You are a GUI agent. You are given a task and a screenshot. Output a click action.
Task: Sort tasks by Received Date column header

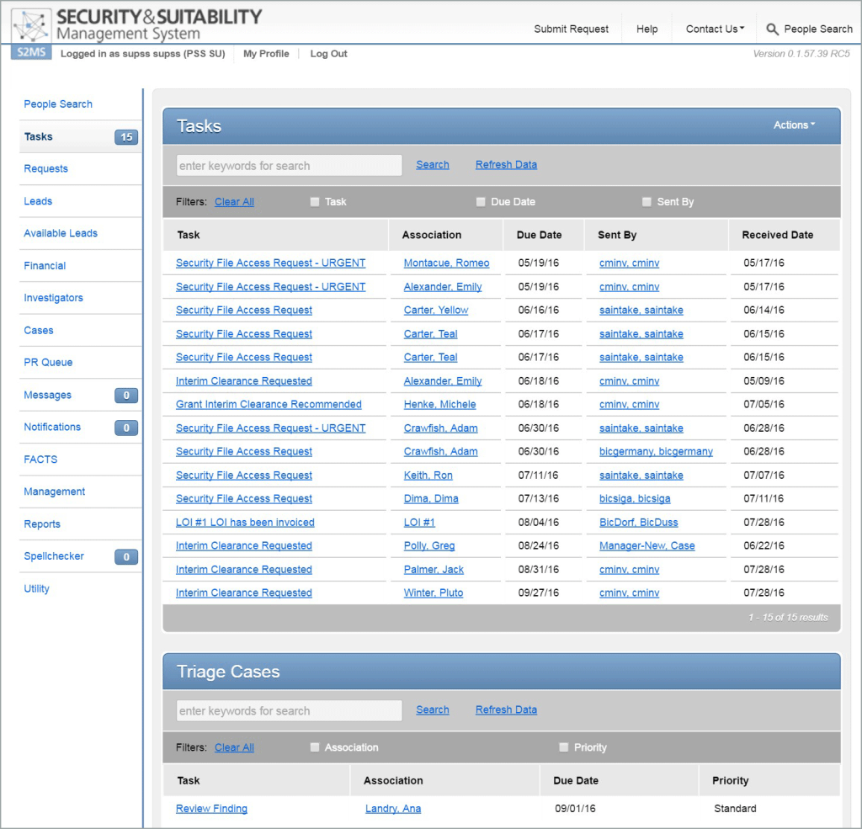tap(777, 235)
